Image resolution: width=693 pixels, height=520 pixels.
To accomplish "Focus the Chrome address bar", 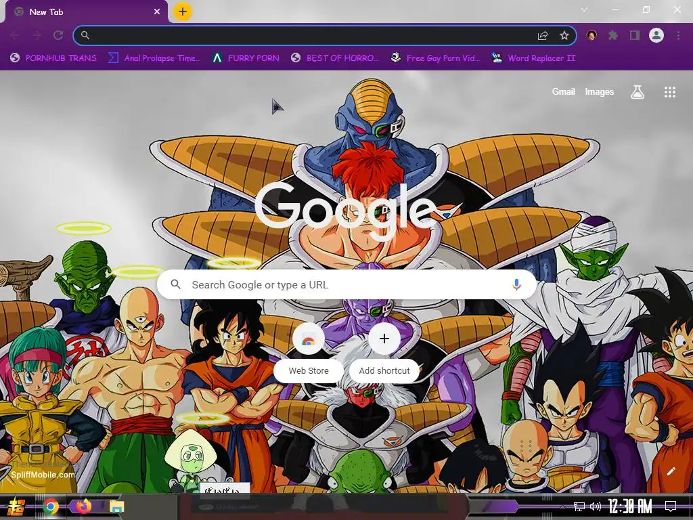I will (325, 35).
